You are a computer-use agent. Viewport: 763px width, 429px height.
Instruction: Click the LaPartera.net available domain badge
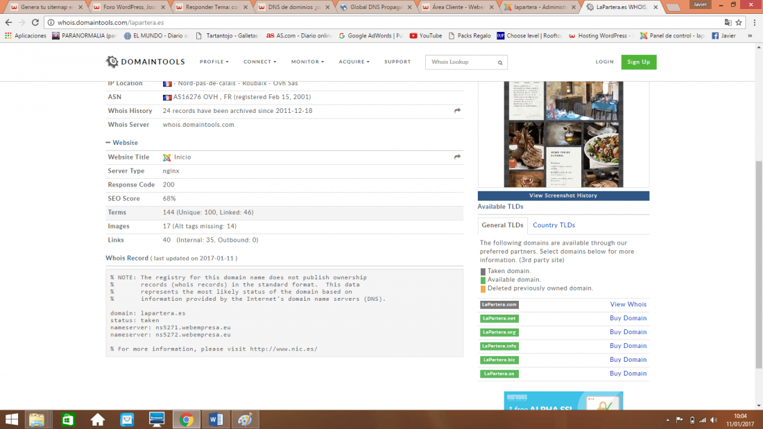tap(499, 318)
